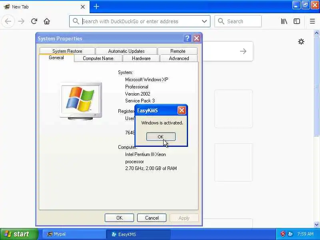Click the System Properties help button
This screenshot has width=320, height=240.
(187, 38)
